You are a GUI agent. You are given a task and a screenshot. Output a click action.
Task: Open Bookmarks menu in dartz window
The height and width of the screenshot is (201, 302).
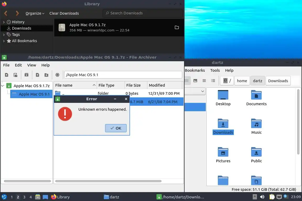(x=195, y=70)
